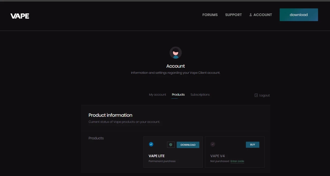Select the VAPE V4 product title
330x176 pixels.
(x=217, y=156)
